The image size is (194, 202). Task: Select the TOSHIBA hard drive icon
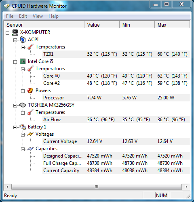[x=23, y=105]
